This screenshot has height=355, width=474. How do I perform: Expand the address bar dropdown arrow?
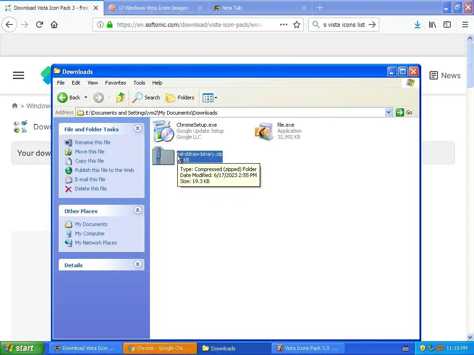tap(388, 113)
